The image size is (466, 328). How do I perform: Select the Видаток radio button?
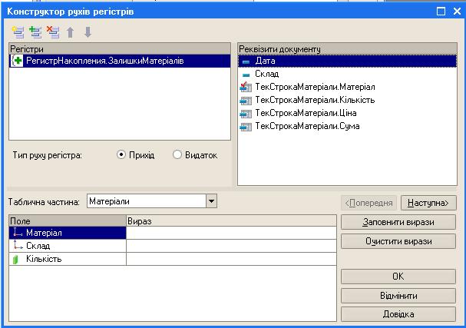pos(177,154)
